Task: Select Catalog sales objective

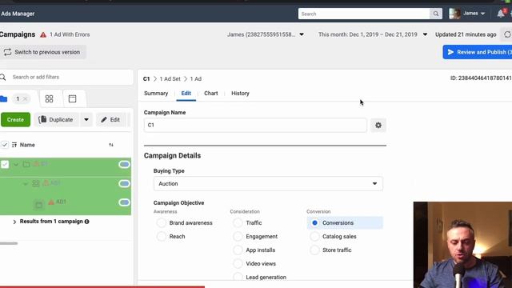Action: (x=314, y=237)
